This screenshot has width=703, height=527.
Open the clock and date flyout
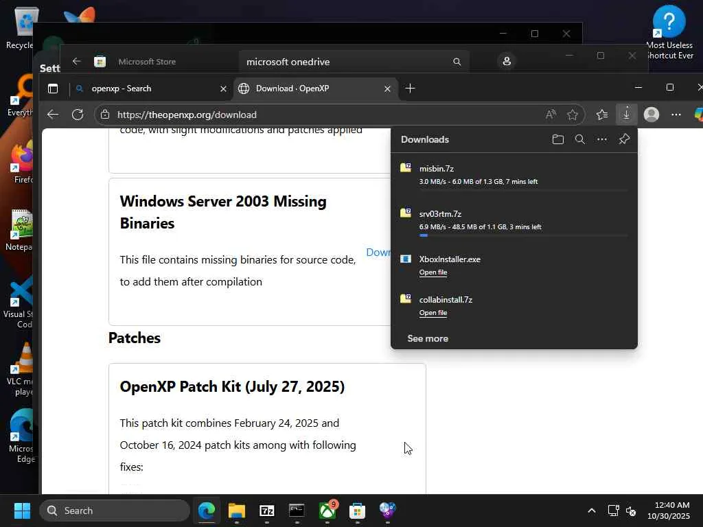tap(669, 511)
